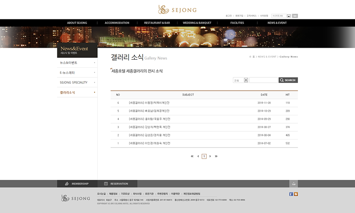355x213 pixels.
Task: Click the hit count 532
Action: (x=288, y=143)
